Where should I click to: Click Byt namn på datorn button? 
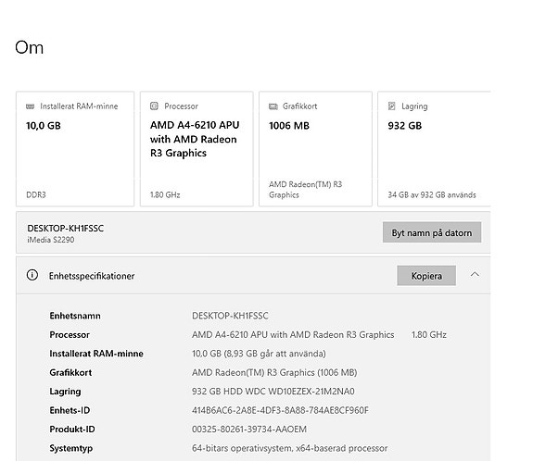432,232
